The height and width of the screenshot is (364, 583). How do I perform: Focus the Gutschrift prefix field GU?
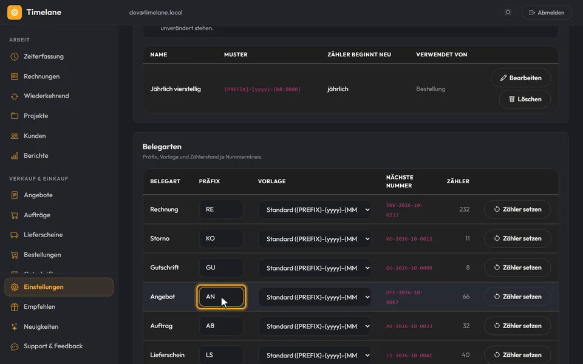pos(221,268)
